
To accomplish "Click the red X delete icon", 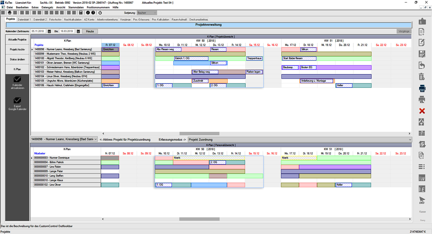I will tap(421, 111).
